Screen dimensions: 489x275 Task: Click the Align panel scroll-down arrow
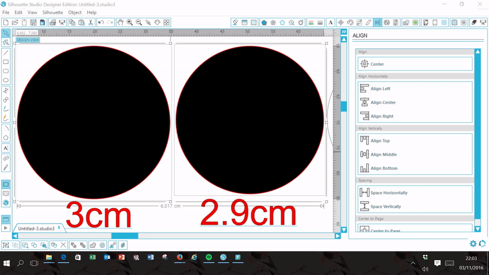tap(478, 229)
